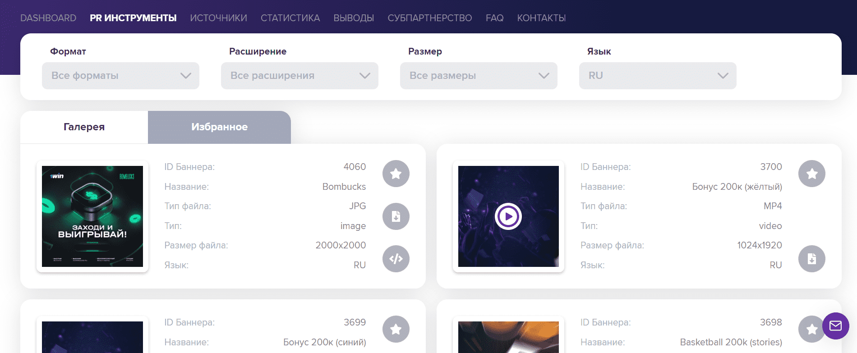Download the Бонус 200к (жёлтый) MP4
Image resolution: width=857 pixels, height=353 pixels.
[811, 259]
